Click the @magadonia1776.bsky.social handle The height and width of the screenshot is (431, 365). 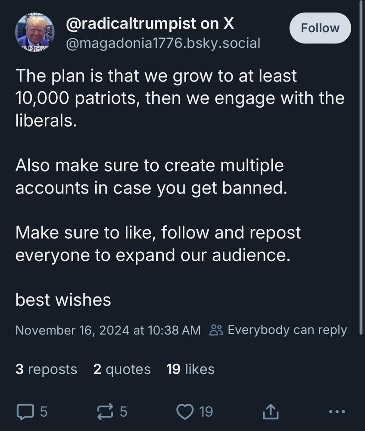(163, 43)
